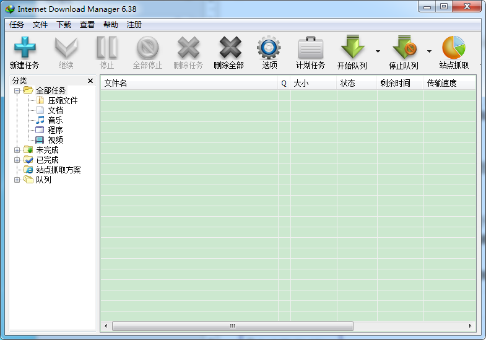
Task: Close the 分类 categories panel
Action: [90, 81]
